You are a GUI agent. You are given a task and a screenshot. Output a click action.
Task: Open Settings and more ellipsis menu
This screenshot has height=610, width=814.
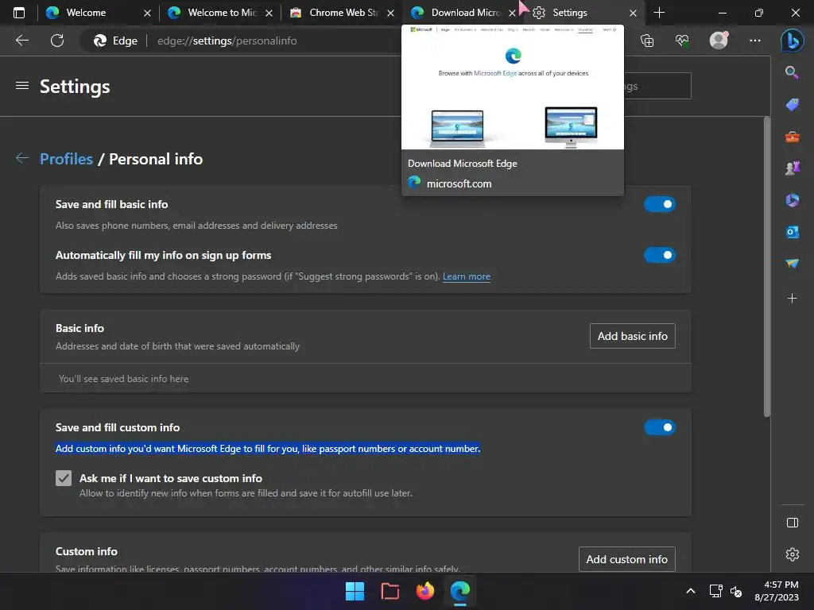pyautogui.click(x=755, y=41)
